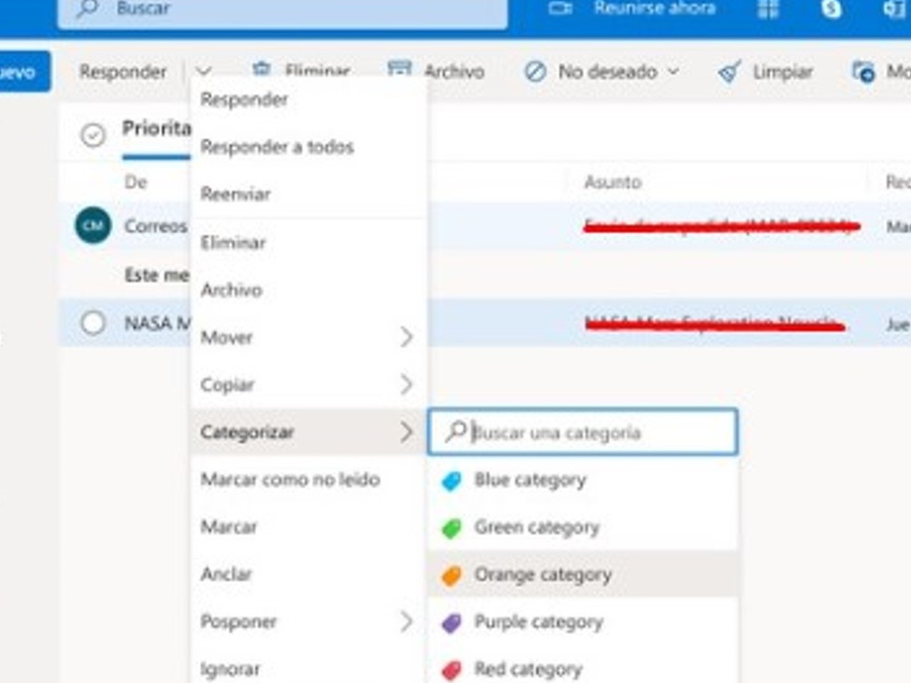This screenshot has height=683, width=911.
Task: Switch to the Prioritarios tab
Action: [157, 128]
